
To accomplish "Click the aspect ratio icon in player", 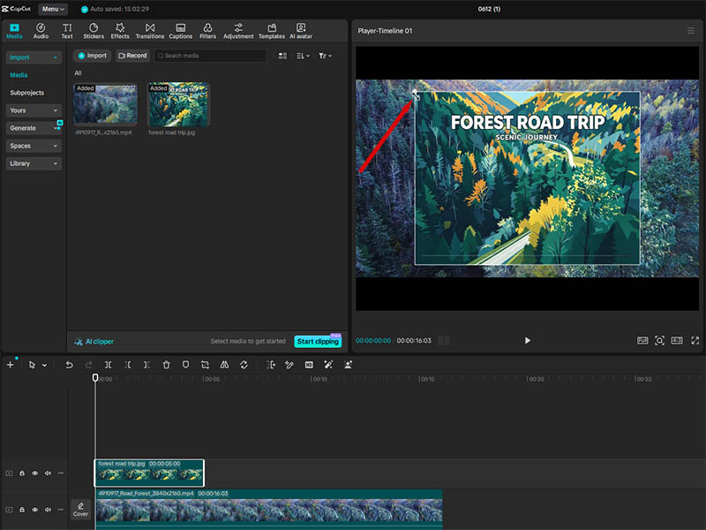I will click(x=677, y=341).
